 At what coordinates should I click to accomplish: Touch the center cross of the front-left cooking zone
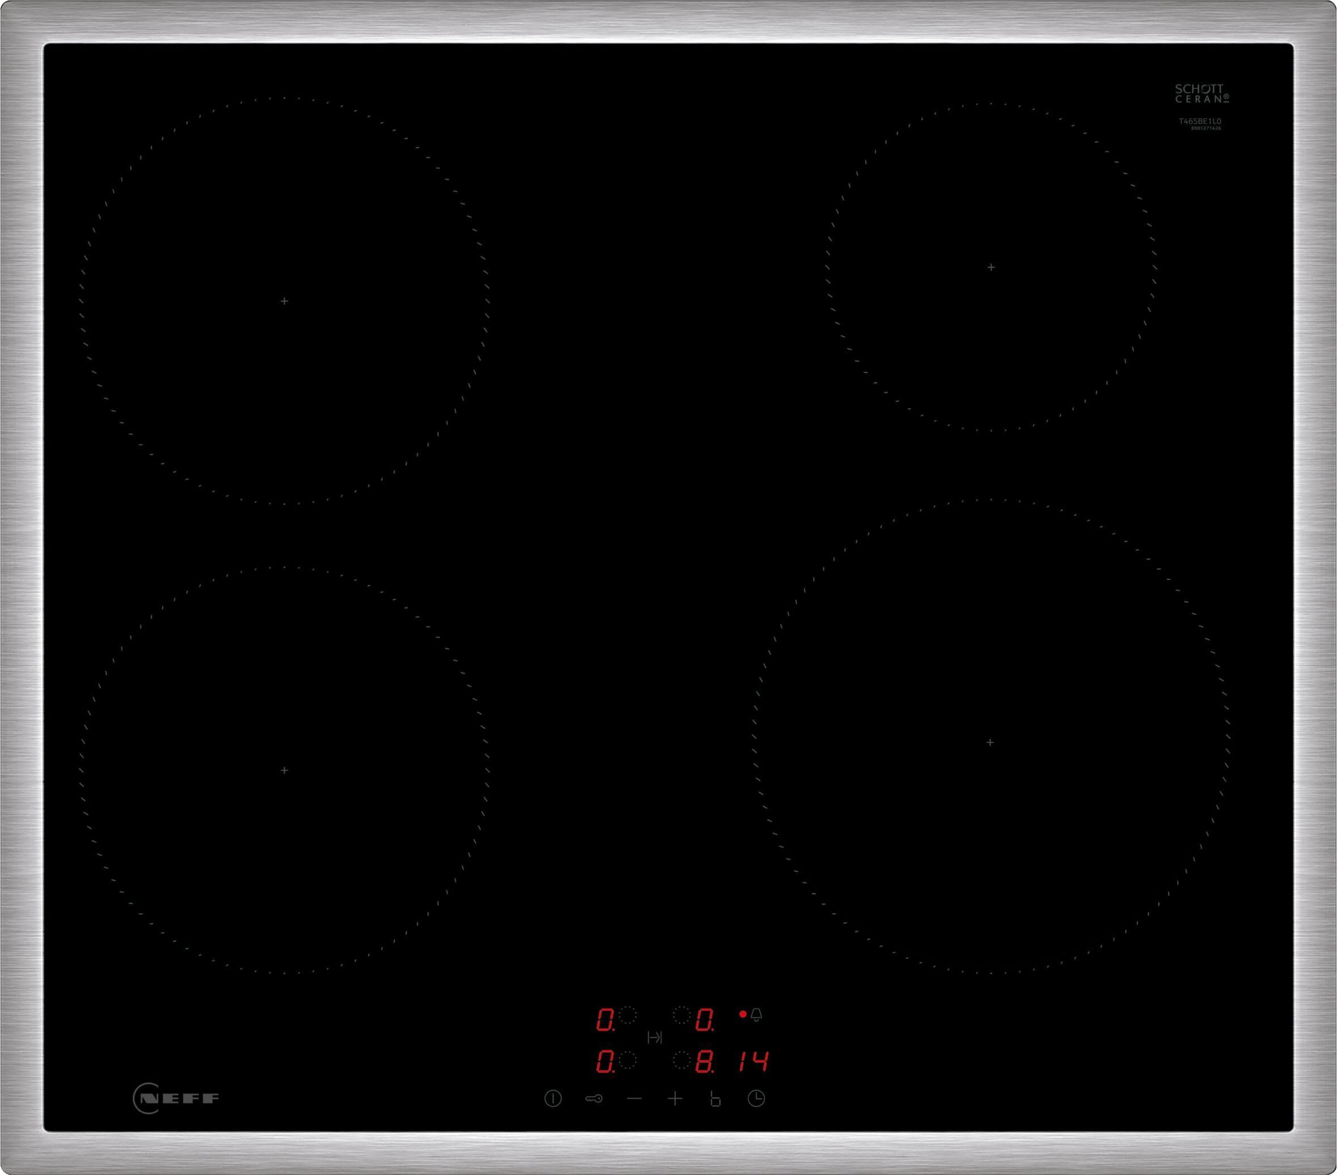(x=285, y=770)
